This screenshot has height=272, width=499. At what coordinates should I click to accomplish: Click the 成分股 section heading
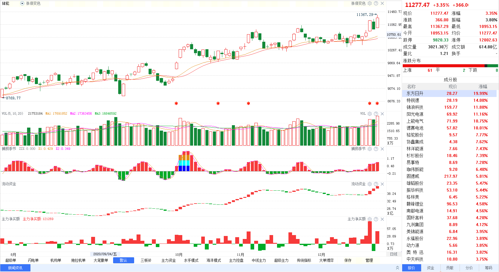pos(450,80)
